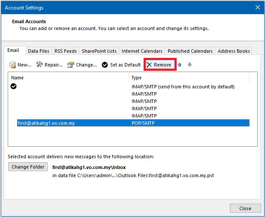Screen dimensions: 265x217
Task: Click the New account envelope icon
Action: coord(13,65)
